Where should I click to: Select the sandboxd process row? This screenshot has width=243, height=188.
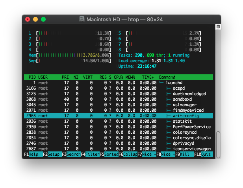(x=119, y=100)
